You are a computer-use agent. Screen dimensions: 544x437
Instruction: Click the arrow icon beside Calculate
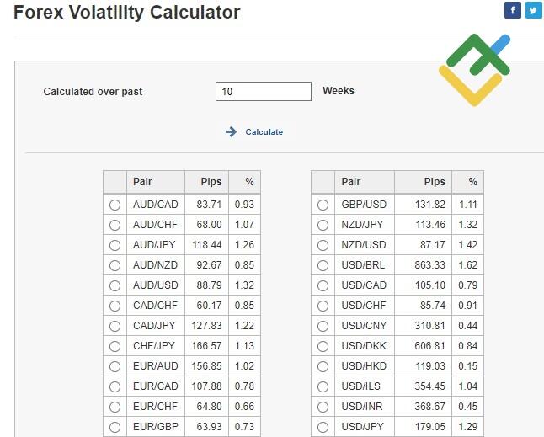point(232,132)
